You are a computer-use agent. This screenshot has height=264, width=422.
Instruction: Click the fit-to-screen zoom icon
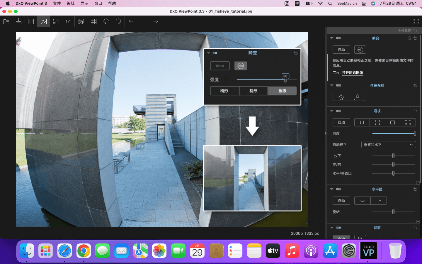click(56, 21)
